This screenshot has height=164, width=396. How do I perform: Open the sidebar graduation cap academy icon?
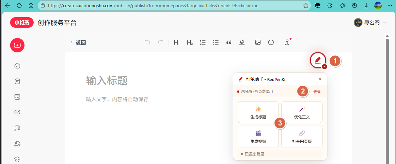point(18,159)
